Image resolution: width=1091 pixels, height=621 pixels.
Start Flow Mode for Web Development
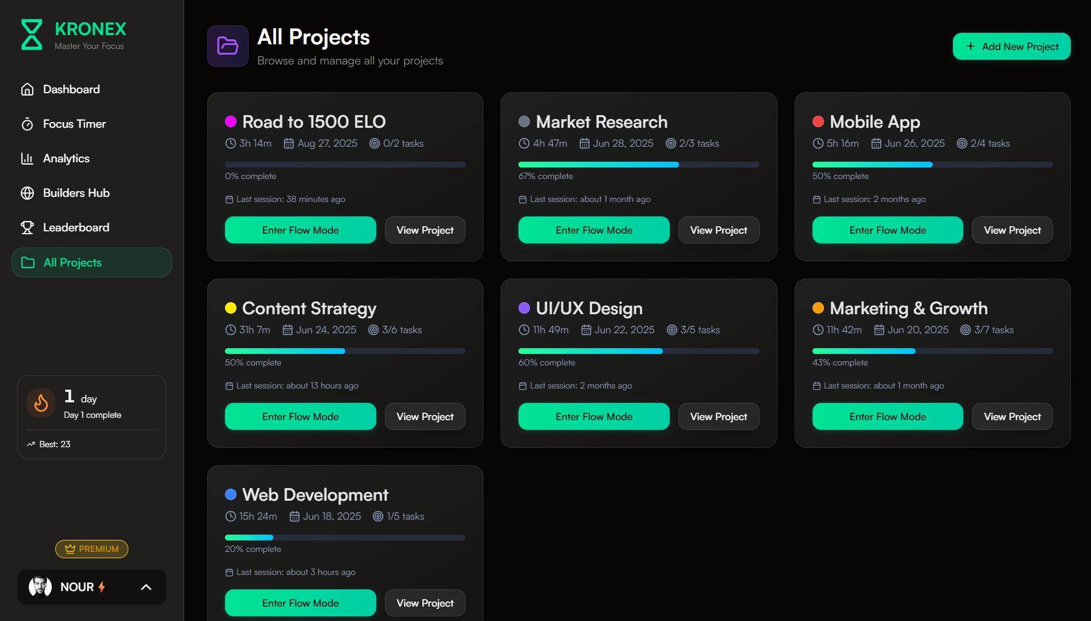300,603
